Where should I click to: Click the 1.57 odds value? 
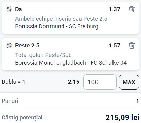tap(115, 46)
